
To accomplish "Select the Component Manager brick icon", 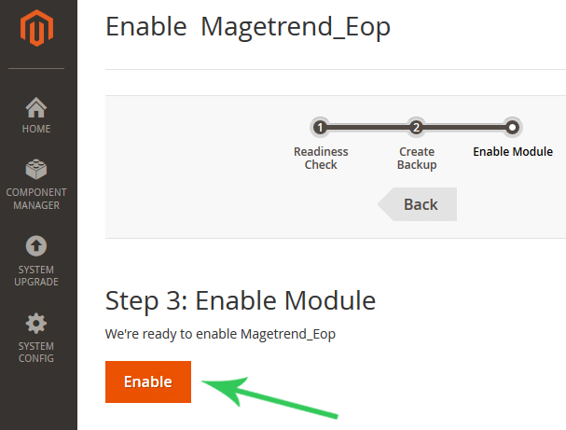I will [36, 169].
